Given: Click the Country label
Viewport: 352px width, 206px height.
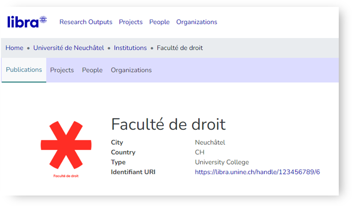Looking at the screenshot, I should pos(123,152).
